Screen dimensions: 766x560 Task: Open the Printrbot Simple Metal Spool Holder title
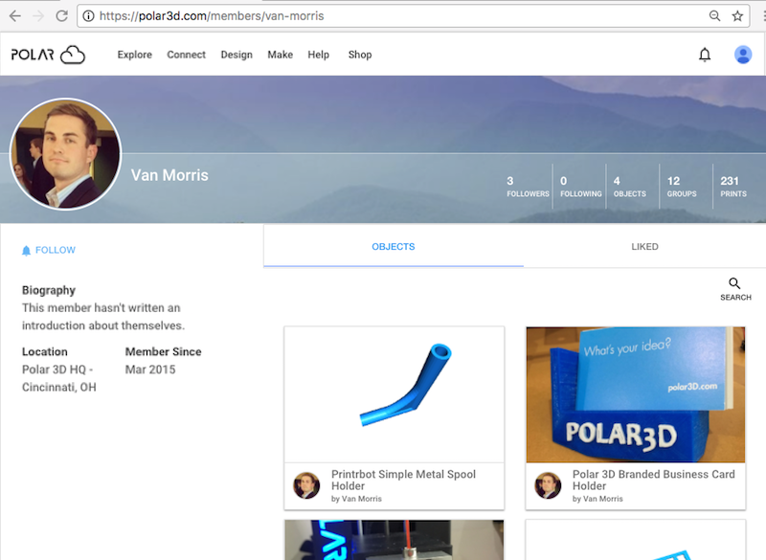(403, 480)
